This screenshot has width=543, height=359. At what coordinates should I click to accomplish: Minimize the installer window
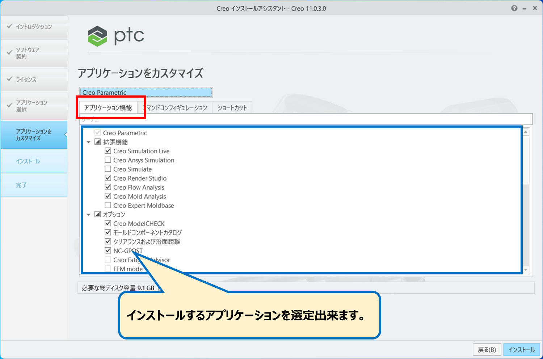[524, 8]
